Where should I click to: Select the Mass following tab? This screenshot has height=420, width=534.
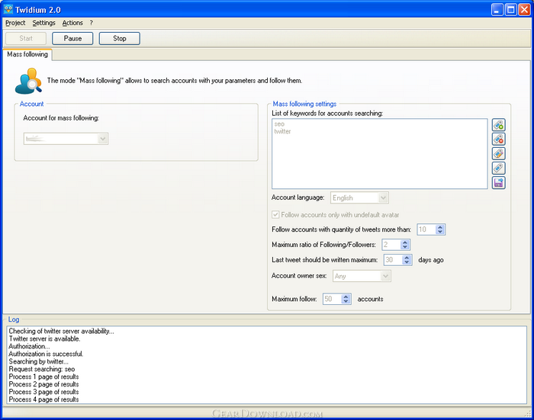(27, 54)
